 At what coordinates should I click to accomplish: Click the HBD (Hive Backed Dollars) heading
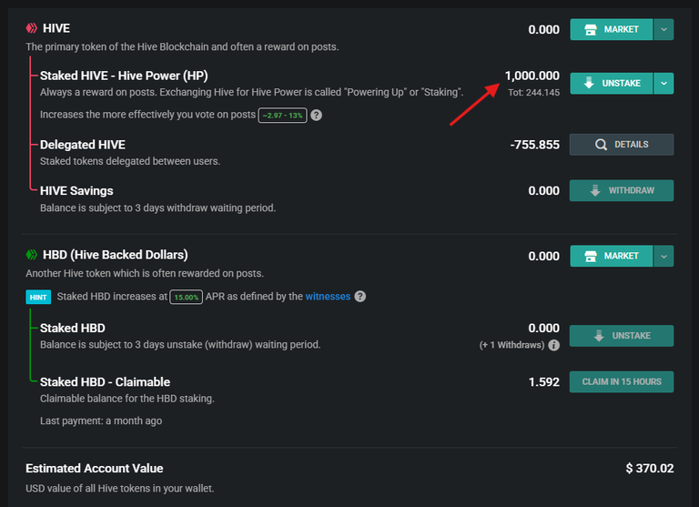pyautogui.click(x=115, y=255)
